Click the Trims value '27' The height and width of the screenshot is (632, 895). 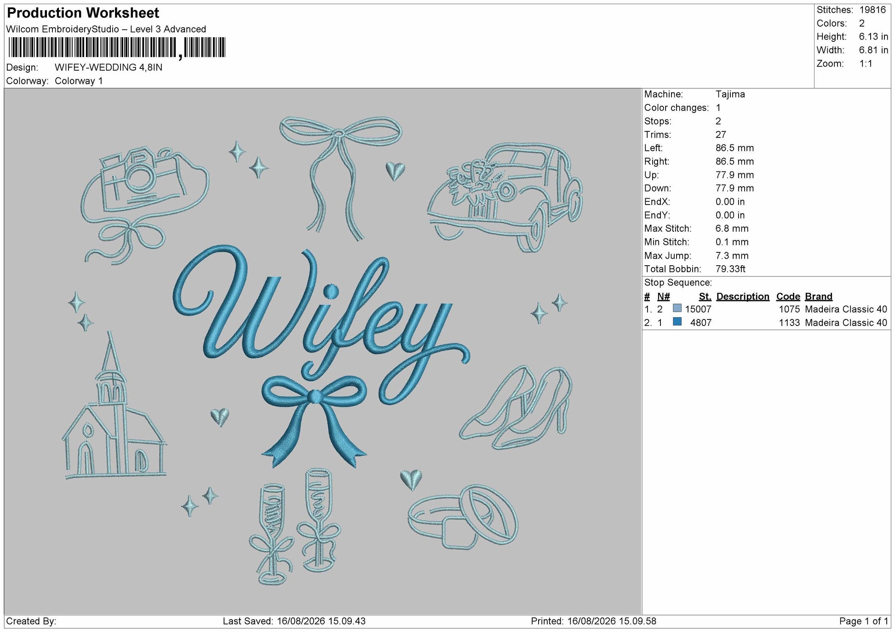tap(721, 135)
